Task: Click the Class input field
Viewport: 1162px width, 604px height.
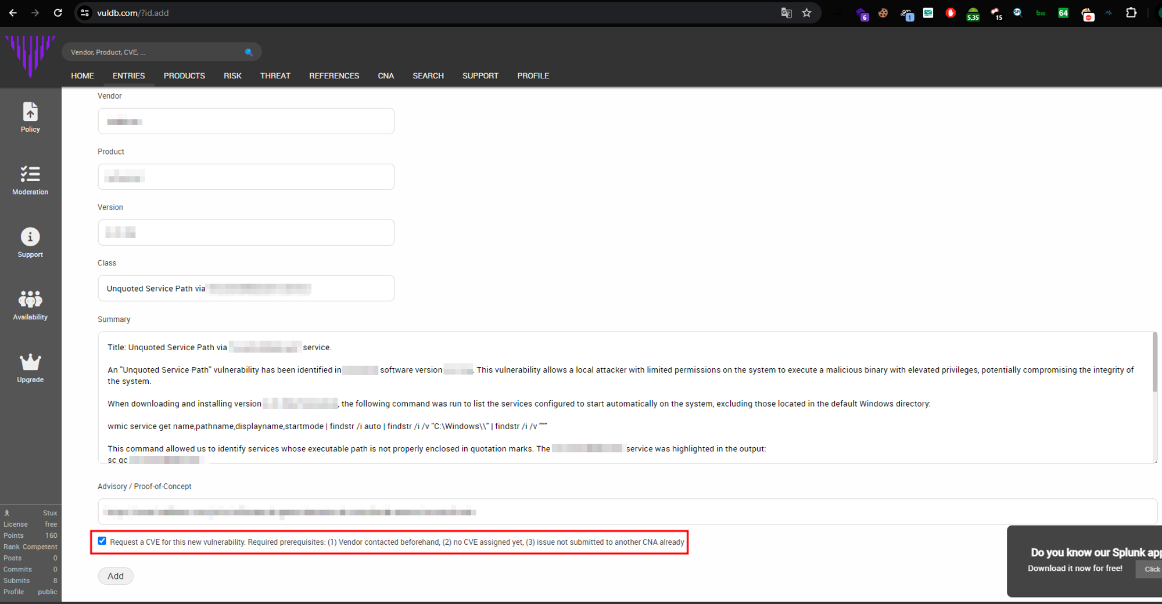Action: [x=246, y=289]
